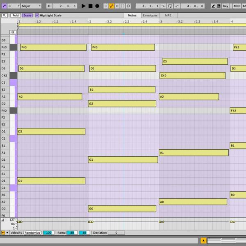
Task: Switch to the Notes tab
Action: coord(132,16)
